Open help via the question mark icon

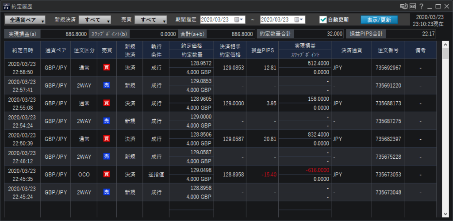[x=421, y=6]
